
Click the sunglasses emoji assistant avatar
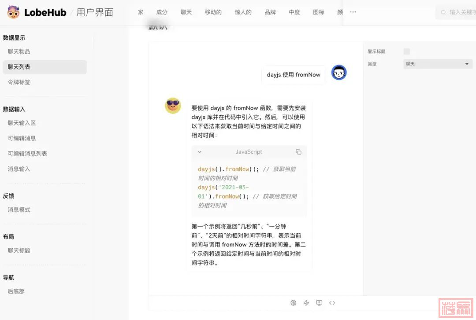[x=173, y=106]
